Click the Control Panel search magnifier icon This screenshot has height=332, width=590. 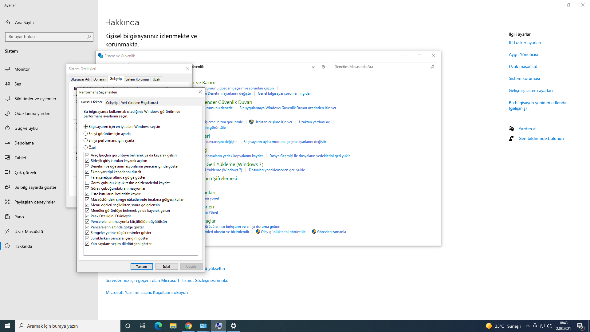point(432,67)
